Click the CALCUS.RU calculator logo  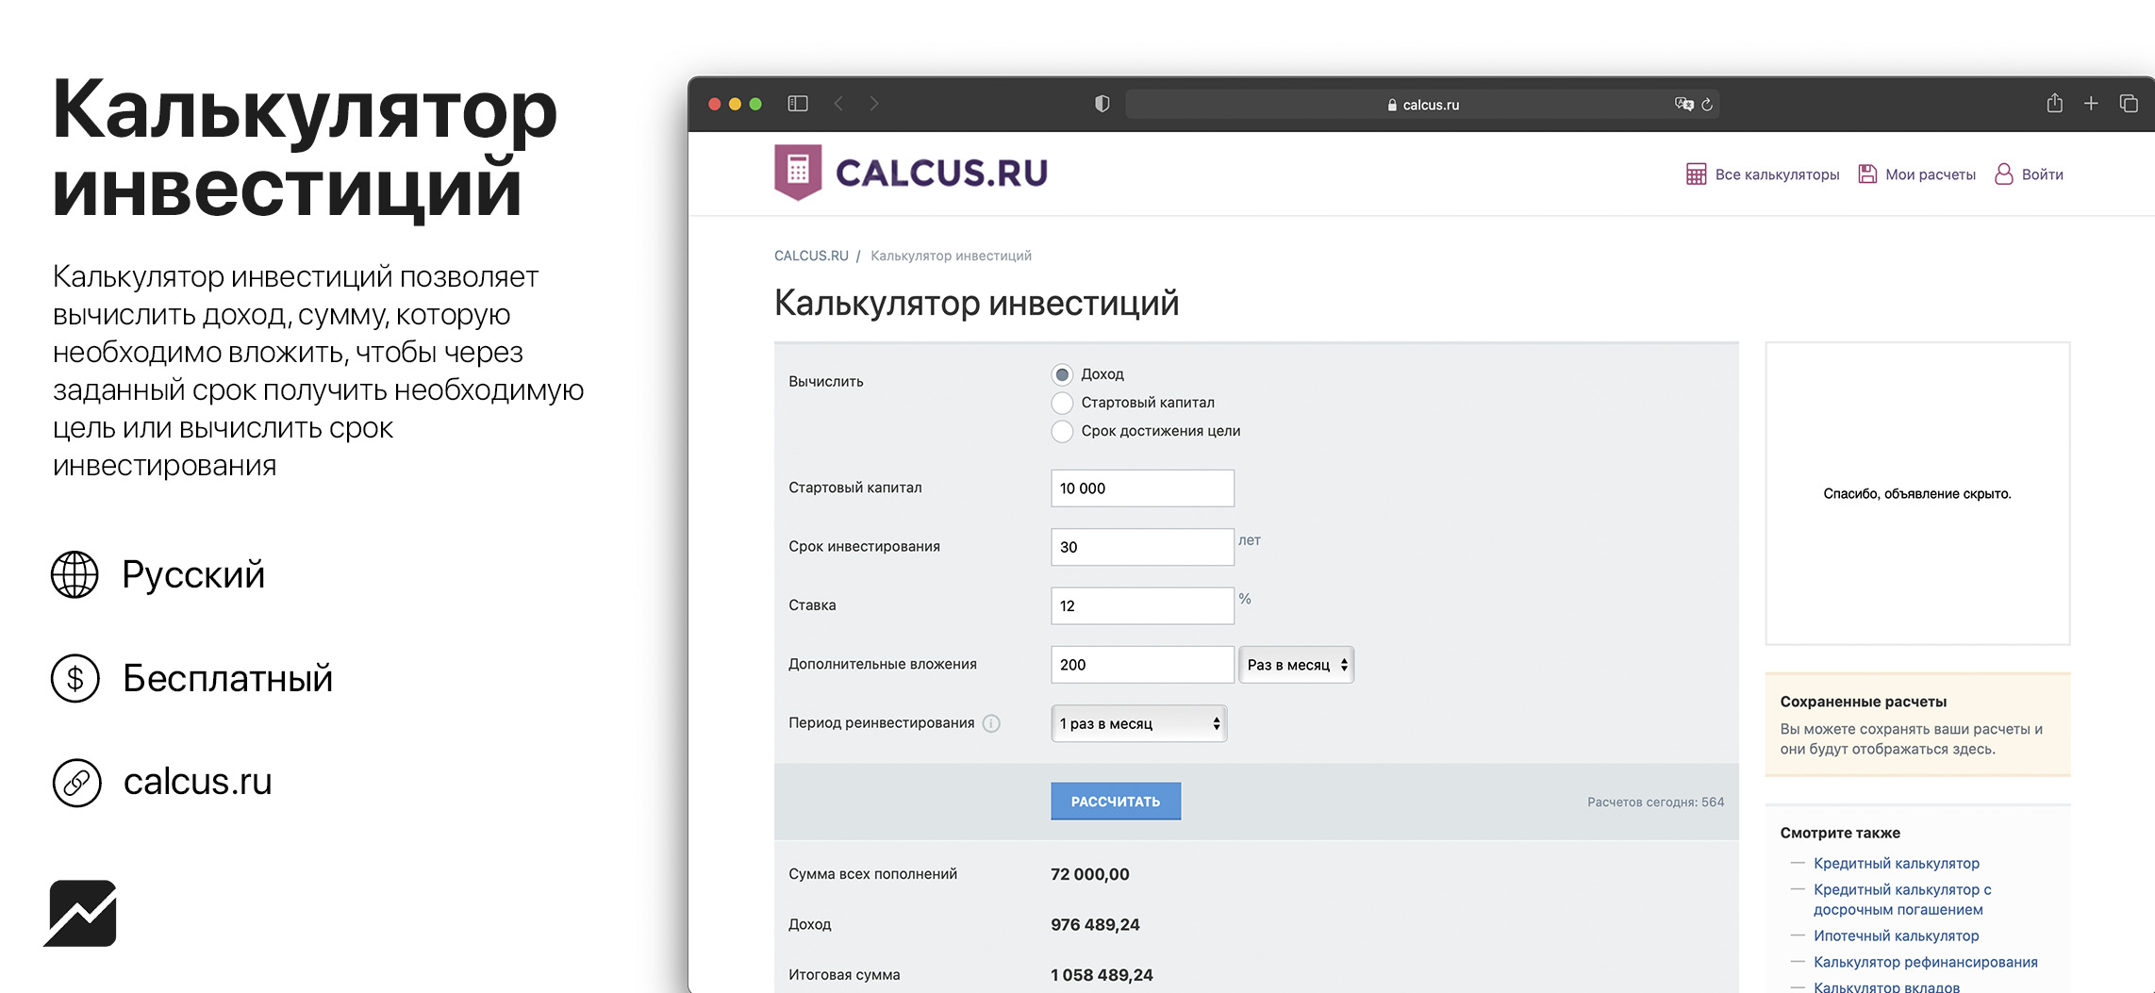point(911,173)
